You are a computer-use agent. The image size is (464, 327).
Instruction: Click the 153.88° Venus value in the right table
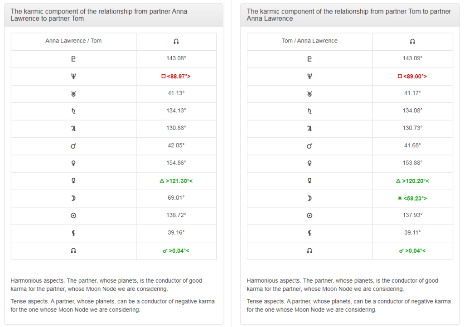[x=412, y=163]
